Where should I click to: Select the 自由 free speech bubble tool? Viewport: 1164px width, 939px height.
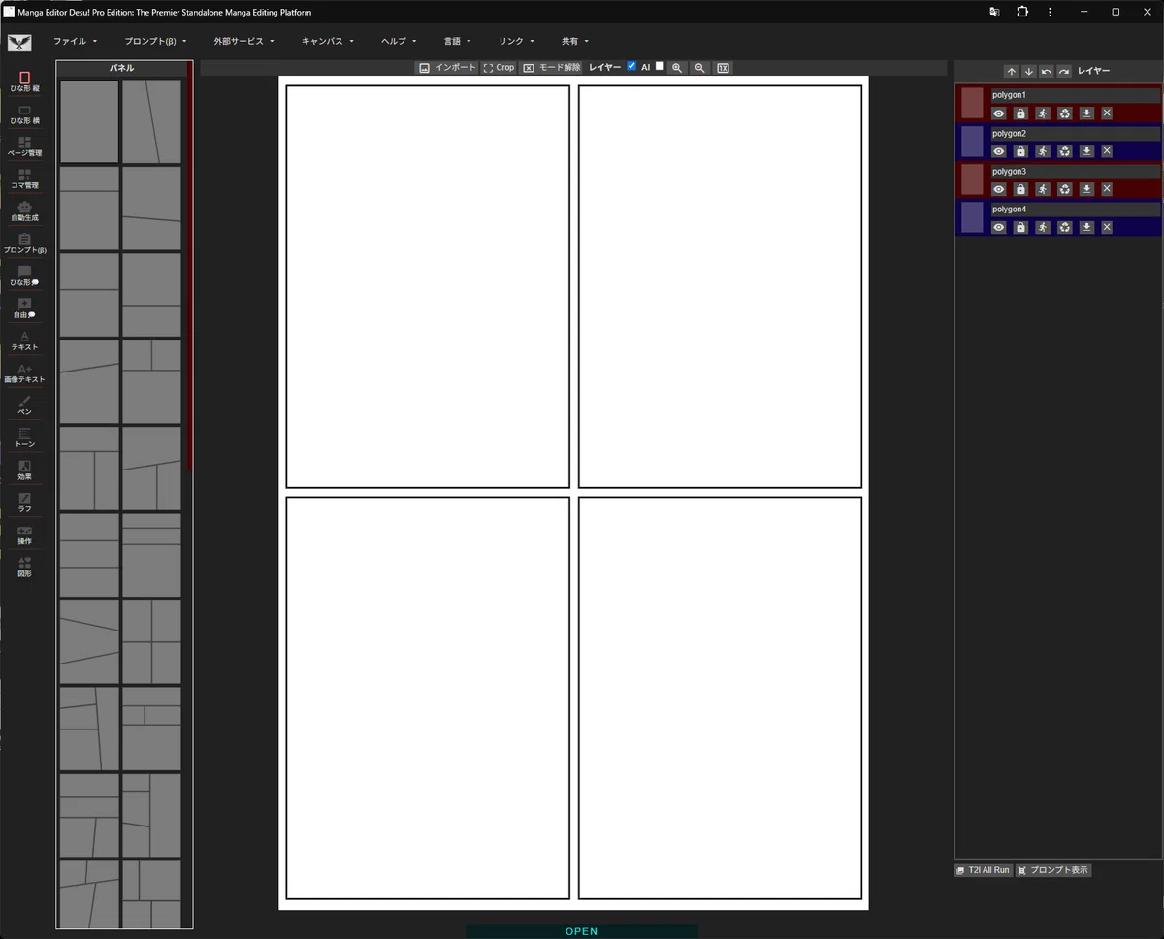tap(24, 308)
